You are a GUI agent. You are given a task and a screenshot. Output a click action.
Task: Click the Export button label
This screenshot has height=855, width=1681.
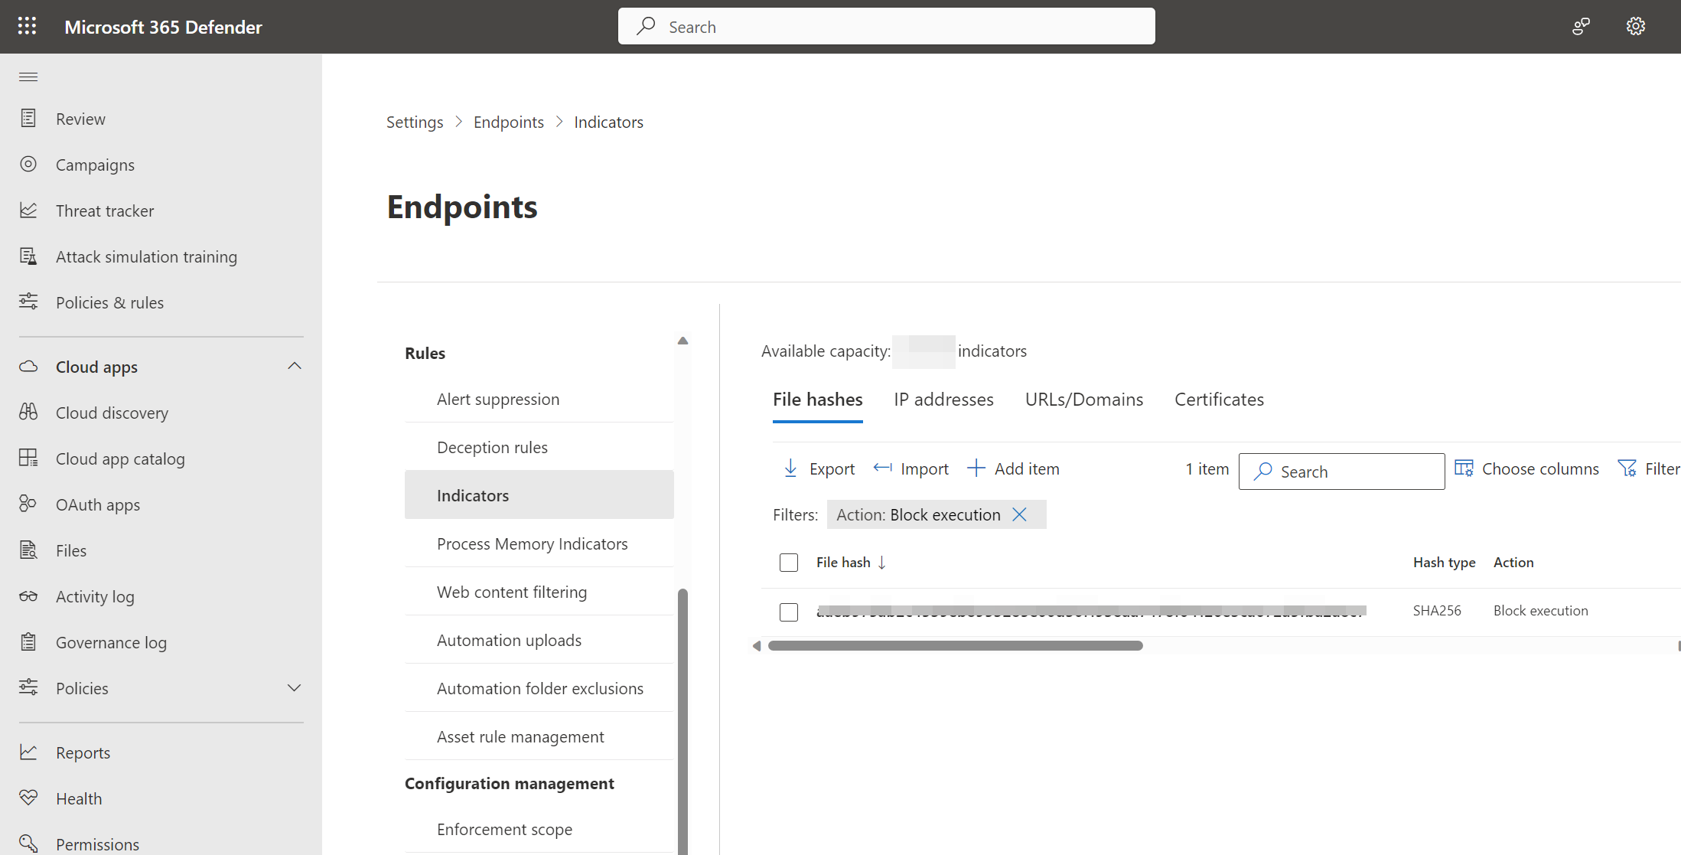(x=832, y=468)
